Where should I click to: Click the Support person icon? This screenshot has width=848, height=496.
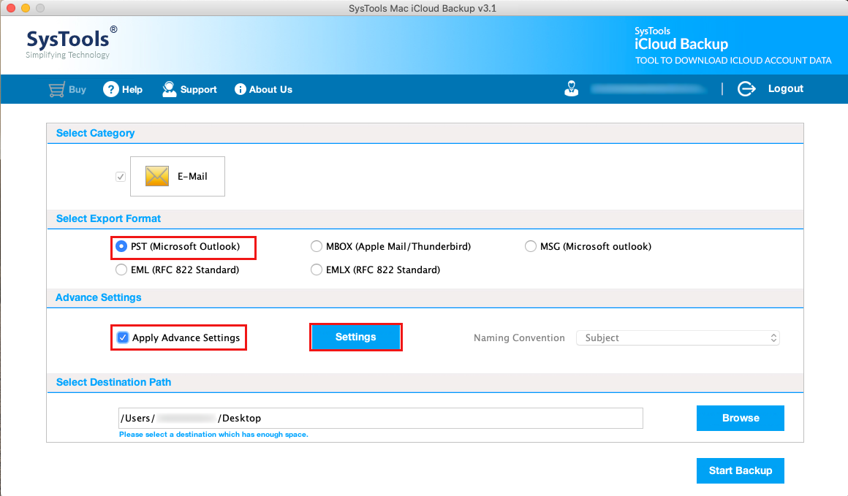coord(170,89)
